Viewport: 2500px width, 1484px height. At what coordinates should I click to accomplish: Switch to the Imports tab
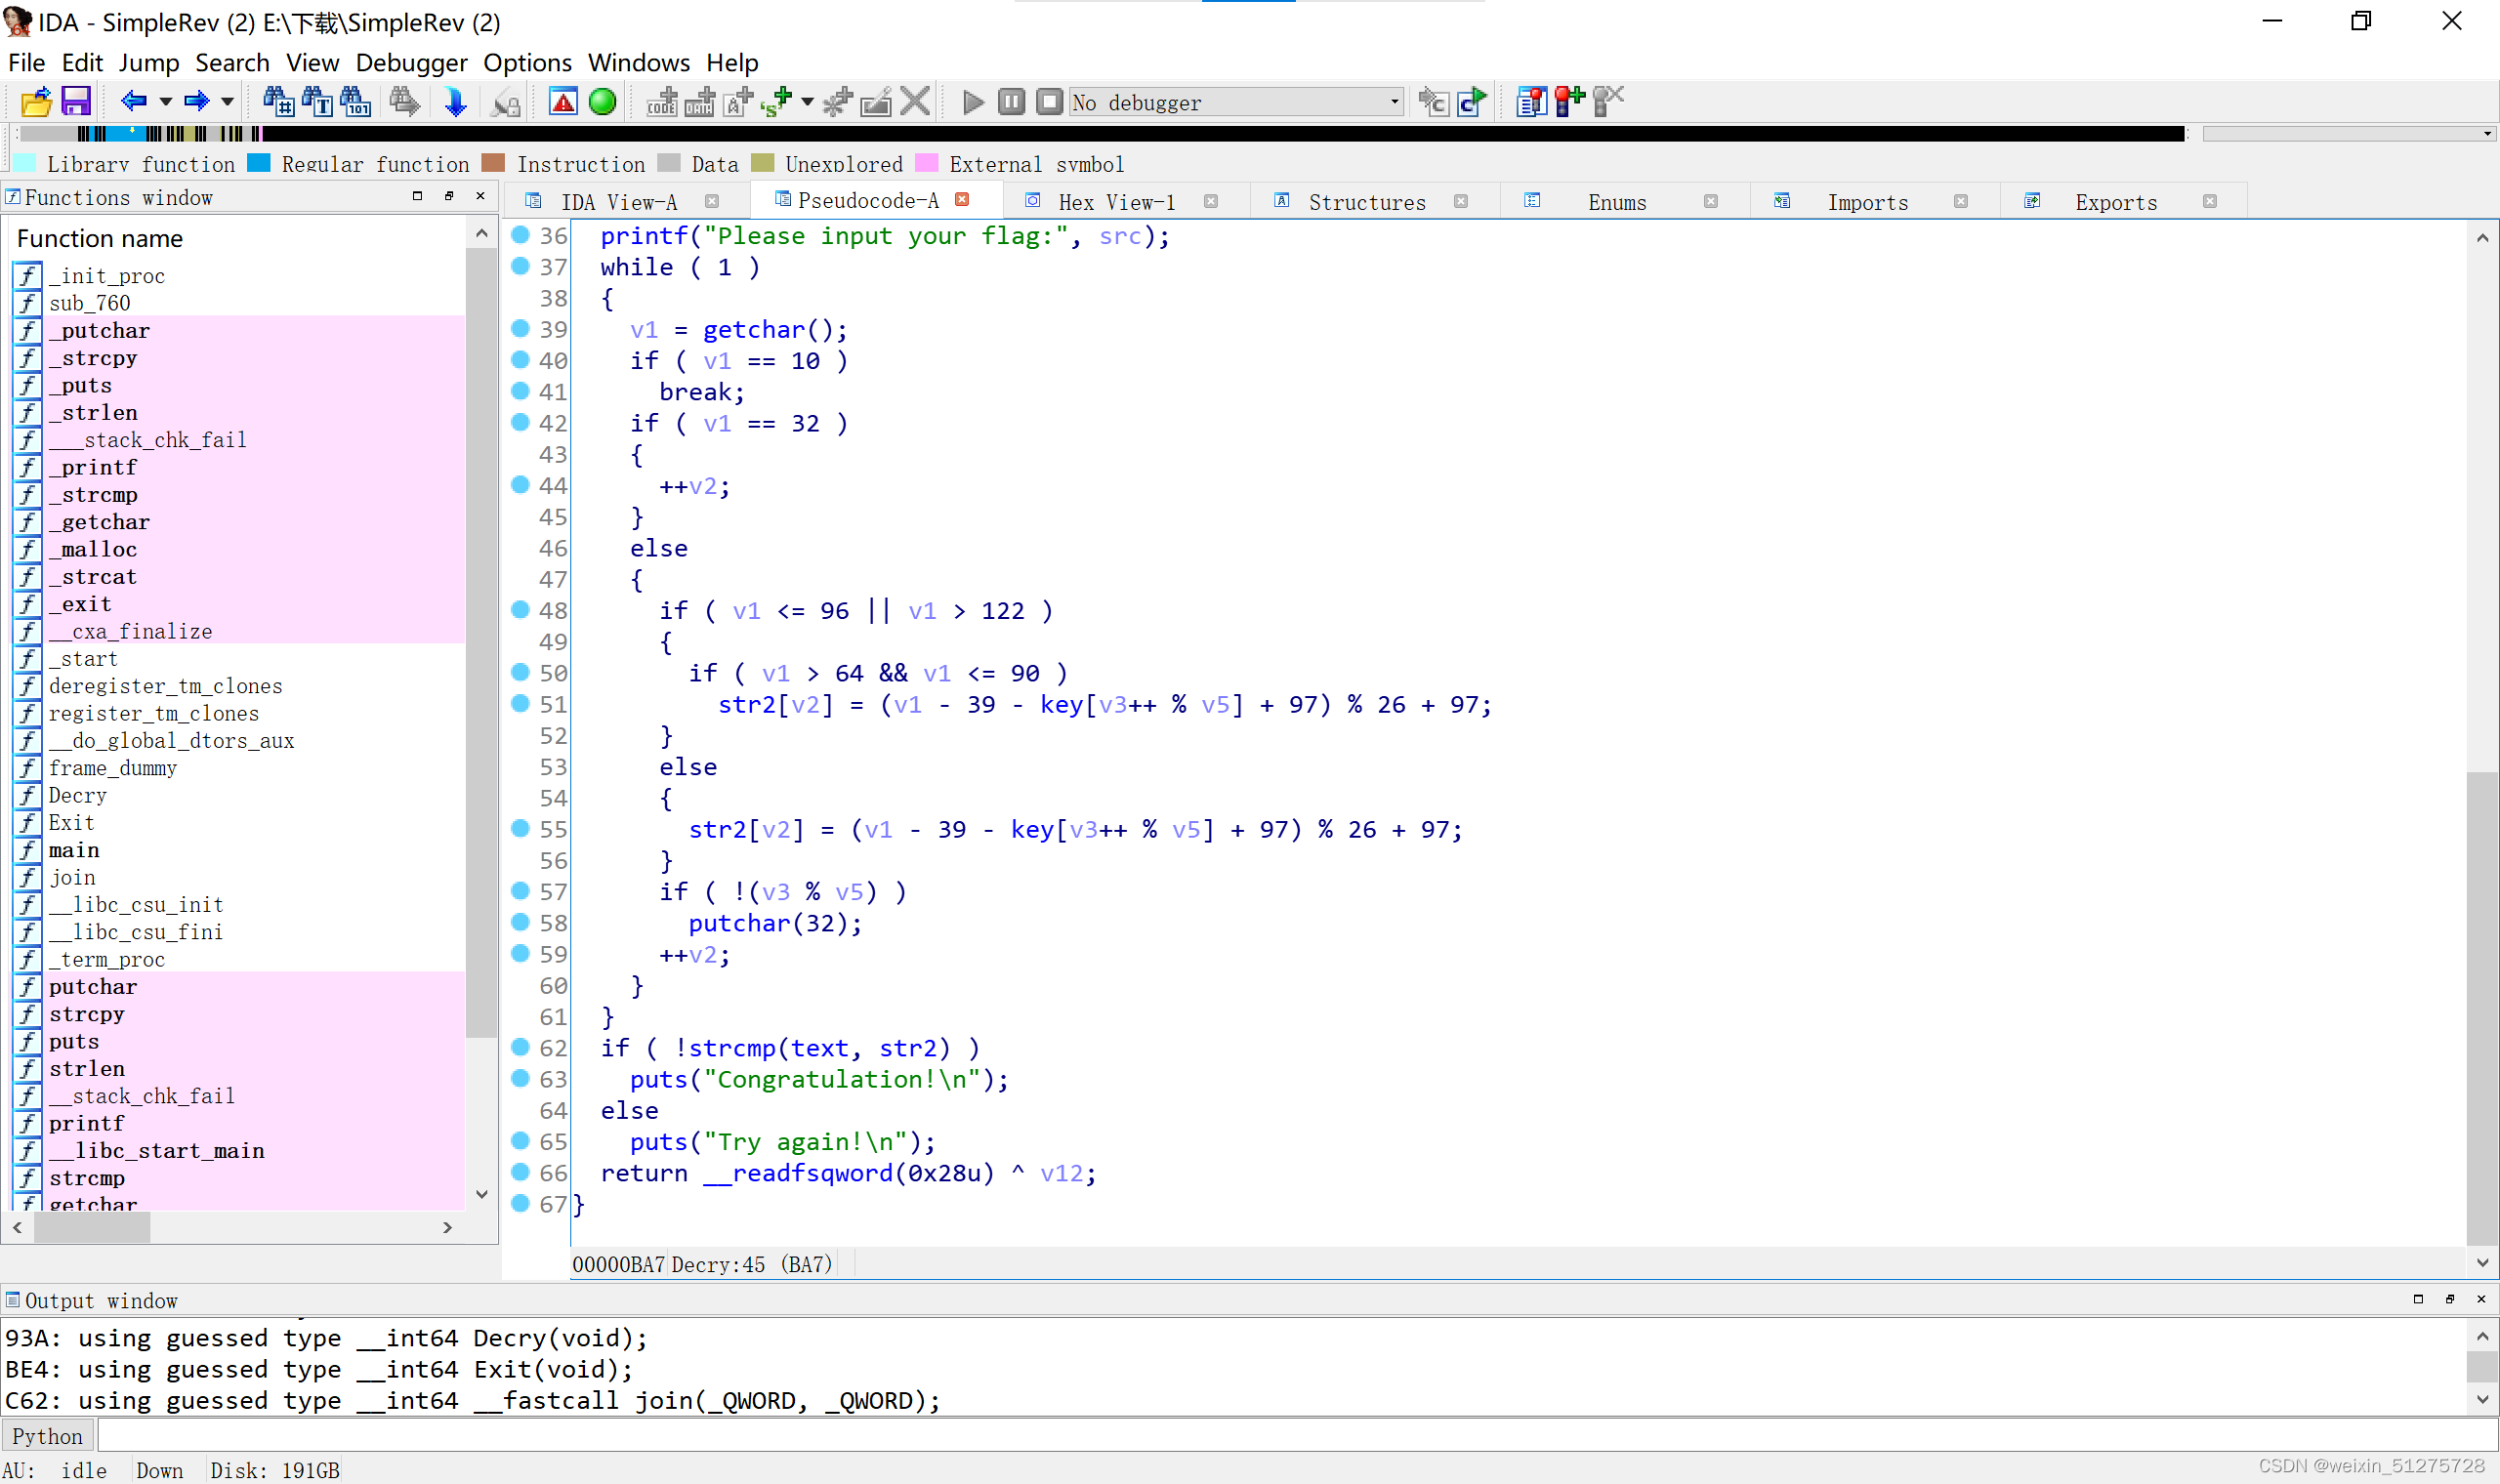(1868, 202)
